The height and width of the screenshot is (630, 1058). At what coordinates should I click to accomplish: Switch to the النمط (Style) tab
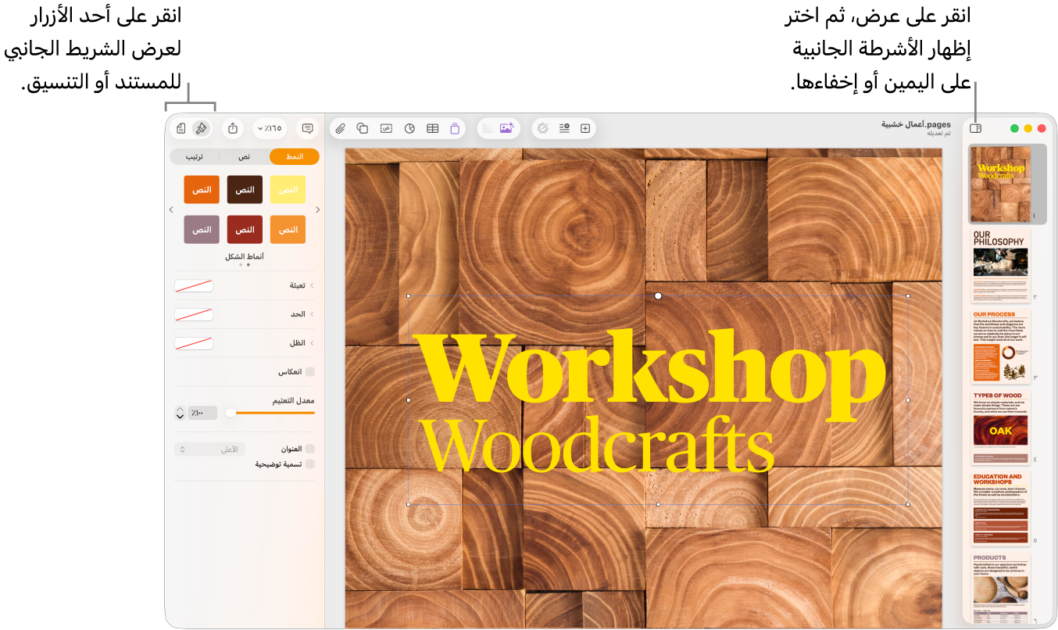[295, 157]
